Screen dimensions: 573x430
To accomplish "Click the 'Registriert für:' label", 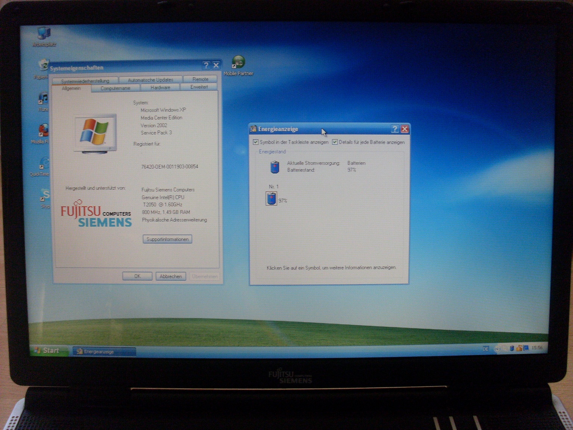I will (x=147, y=144).
